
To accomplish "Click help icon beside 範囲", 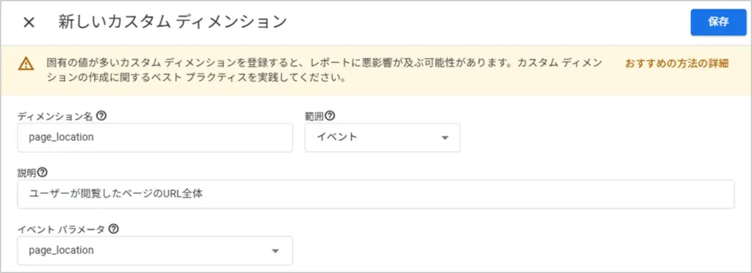I will coord(330,115).
